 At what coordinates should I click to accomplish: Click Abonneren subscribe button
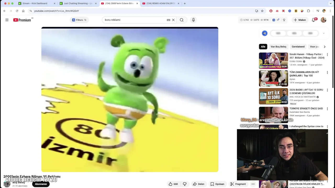click(41, 184)
